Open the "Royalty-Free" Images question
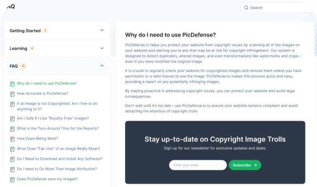317x187 pixels. point(53,118)
